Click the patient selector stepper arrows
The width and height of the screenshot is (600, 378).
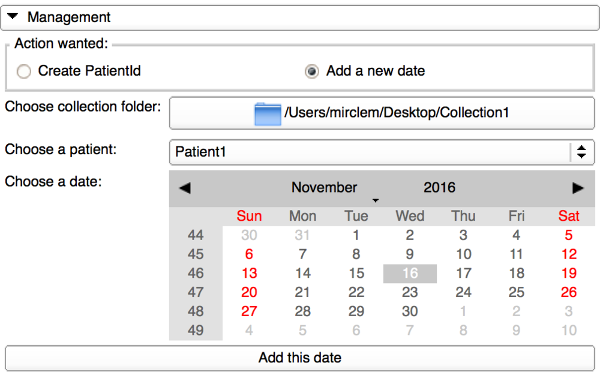(581, 152)
